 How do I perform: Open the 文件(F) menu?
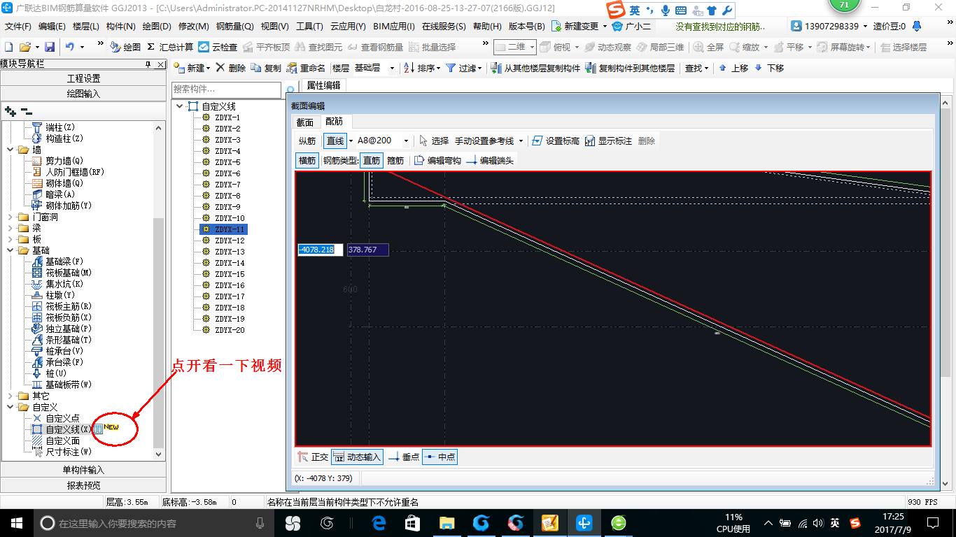click(x=18, y=27)
